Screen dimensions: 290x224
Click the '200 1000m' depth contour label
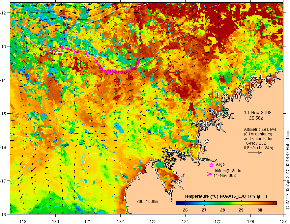tap(147, 202)
